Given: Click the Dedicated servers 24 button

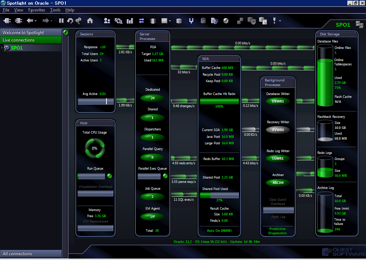Looking at the screenshot, I should [152, 98].
